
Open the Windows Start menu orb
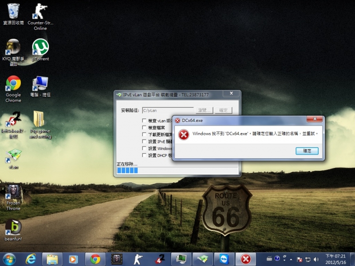tap(9, 259)
